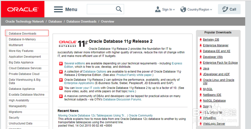Open Oracle Technology Network breadcrumb
This screenshot has width=251, height=129.
pos(25,21)
